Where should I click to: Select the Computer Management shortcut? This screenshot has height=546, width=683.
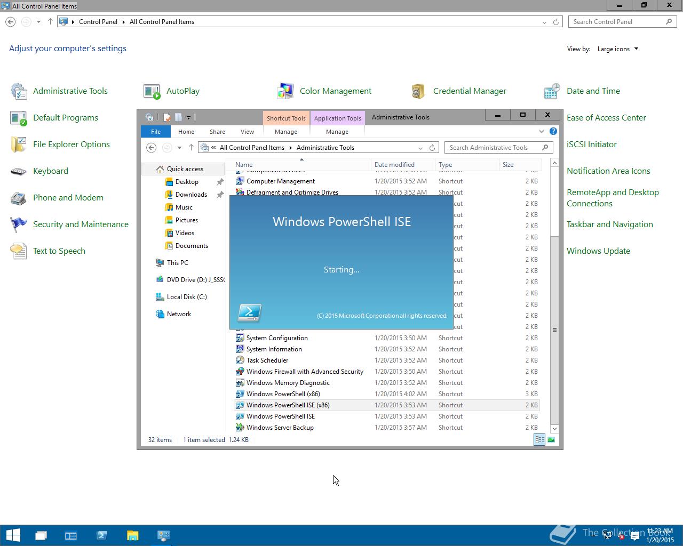tap(387, 181)
